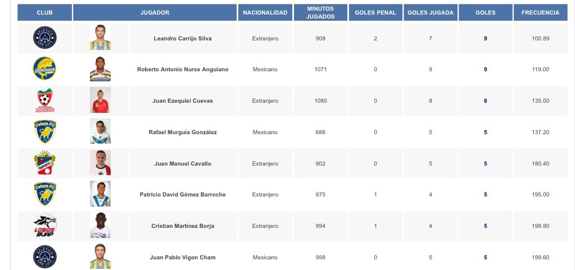
Task: Click Atlético San Luis logo beside Juan Pablo Vigon
Action: click(x=44, y=257)
